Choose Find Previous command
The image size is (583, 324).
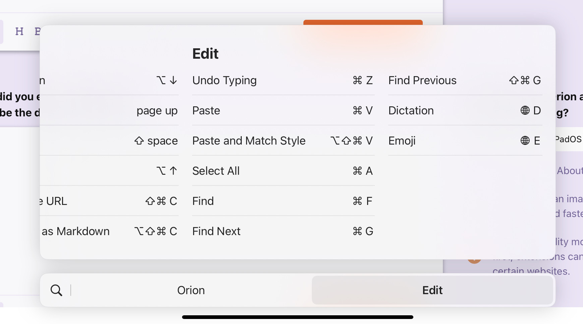[x=465, y=80]
